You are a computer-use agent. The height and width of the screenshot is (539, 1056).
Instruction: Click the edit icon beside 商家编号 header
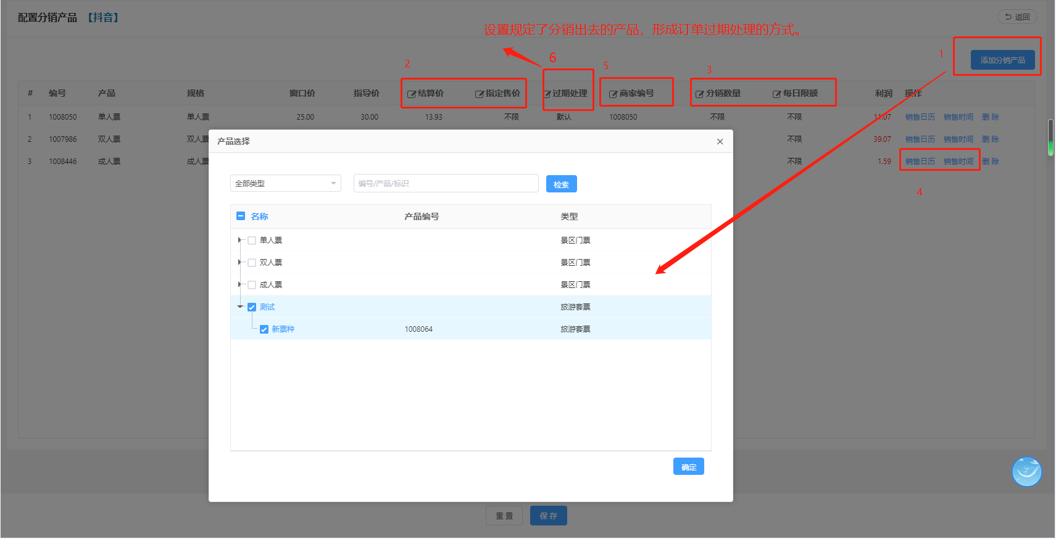[613, 94]
